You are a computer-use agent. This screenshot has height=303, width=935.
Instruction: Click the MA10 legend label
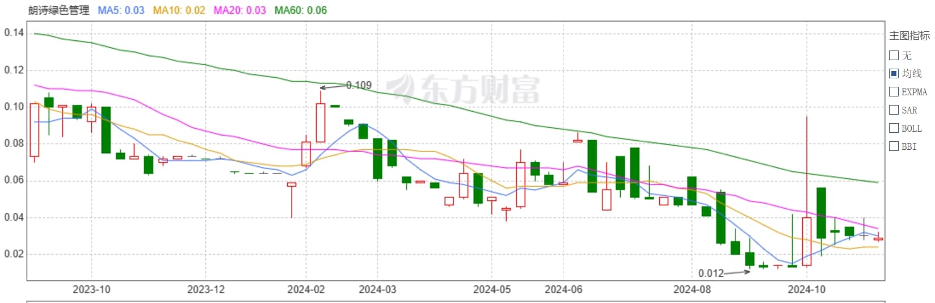pos(179,10)
